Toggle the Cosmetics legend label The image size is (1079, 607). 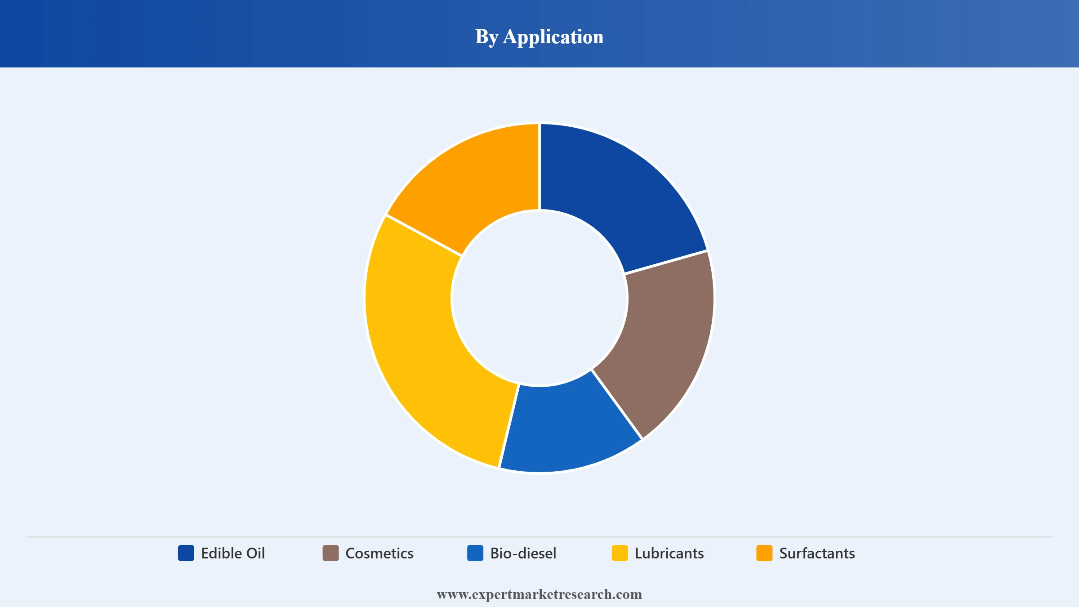tap(379, 553)
